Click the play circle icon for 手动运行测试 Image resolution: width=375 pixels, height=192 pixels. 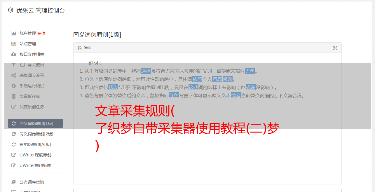pos(13,86)
